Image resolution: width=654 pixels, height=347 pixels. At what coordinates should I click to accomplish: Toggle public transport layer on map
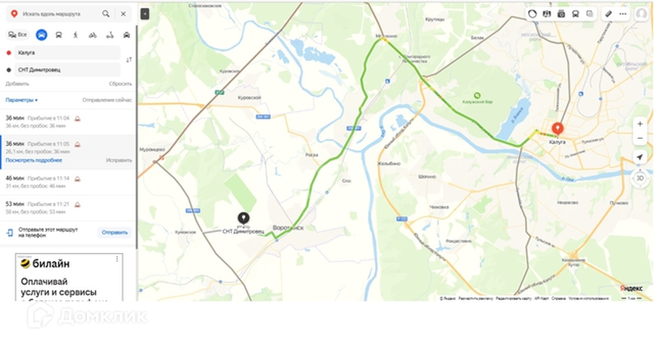point(575,14)
